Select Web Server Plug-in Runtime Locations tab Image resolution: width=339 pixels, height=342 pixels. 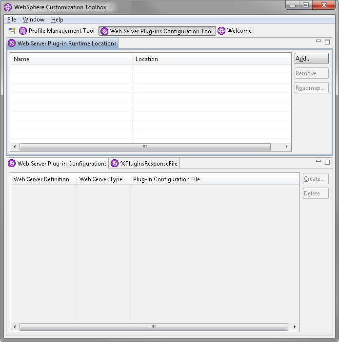point(62,43)
